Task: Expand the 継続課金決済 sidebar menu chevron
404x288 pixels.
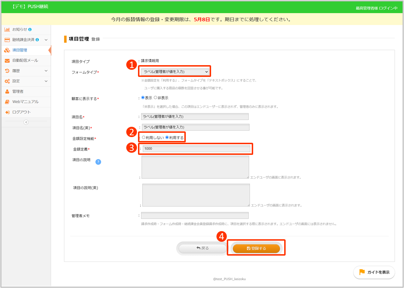Action: (46, 40)
